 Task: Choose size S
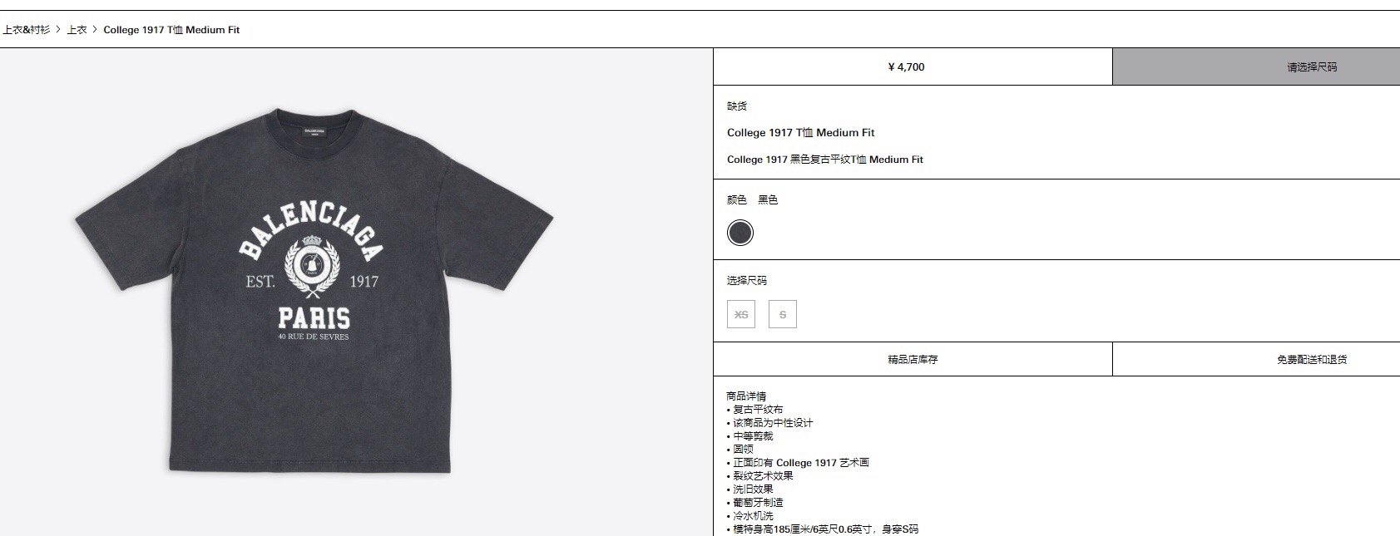(783, 314)
